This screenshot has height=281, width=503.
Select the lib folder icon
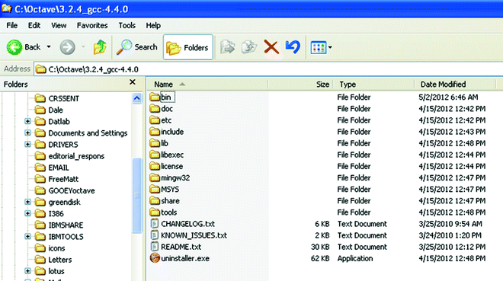(x=155, y=143)
